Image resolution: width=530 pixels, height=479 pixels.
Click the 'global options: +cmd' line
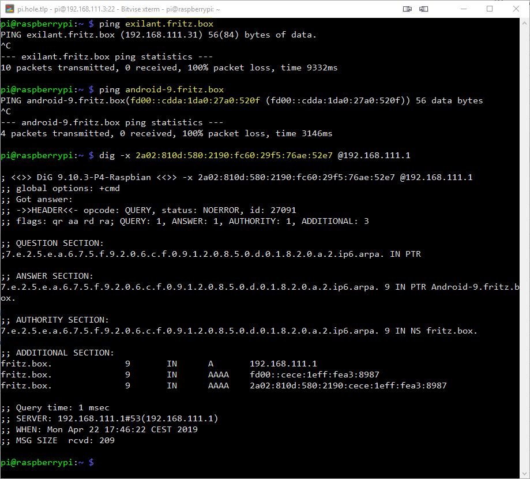(60, 188)
